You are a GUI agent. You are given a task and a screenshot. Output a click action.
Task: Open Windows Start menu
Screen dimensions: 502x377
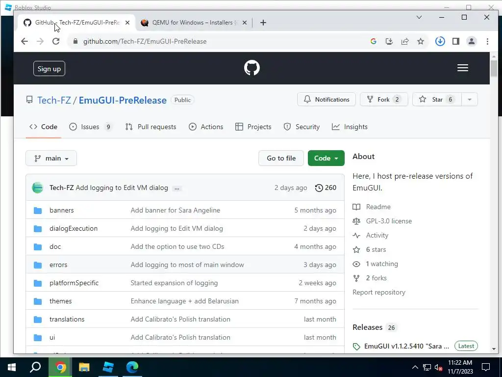click(x=12, y=367)
